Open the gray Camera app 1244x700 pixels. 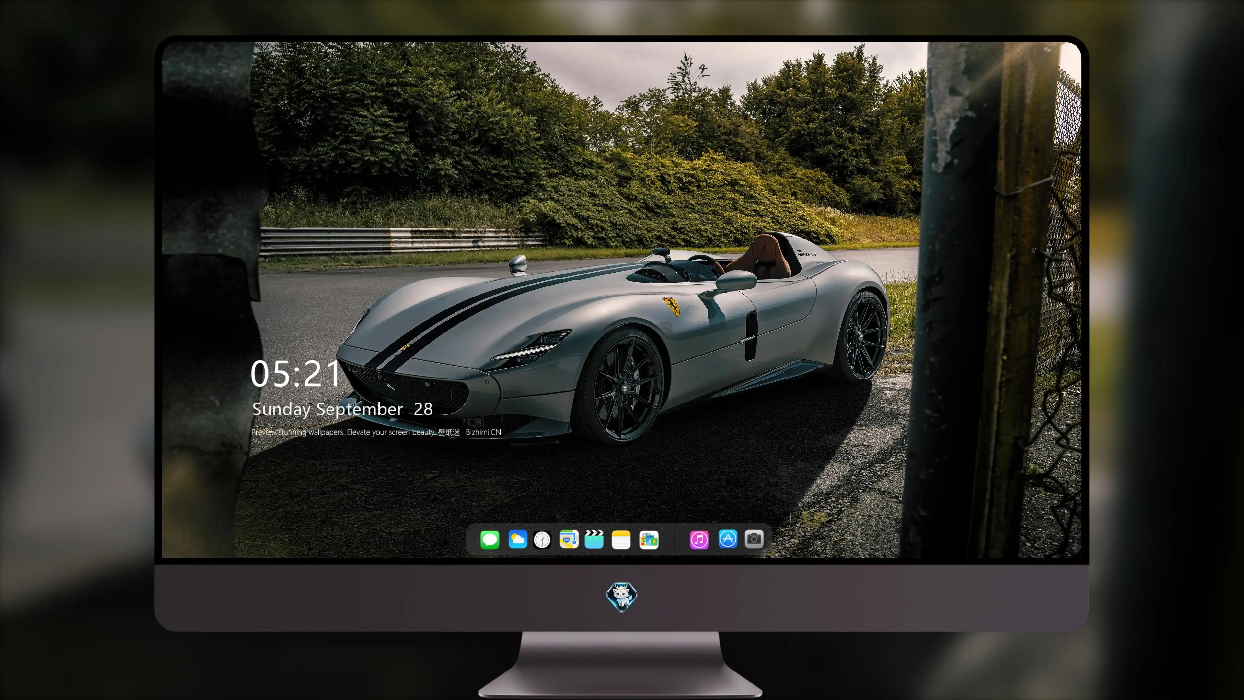click(x=754, y=539)
